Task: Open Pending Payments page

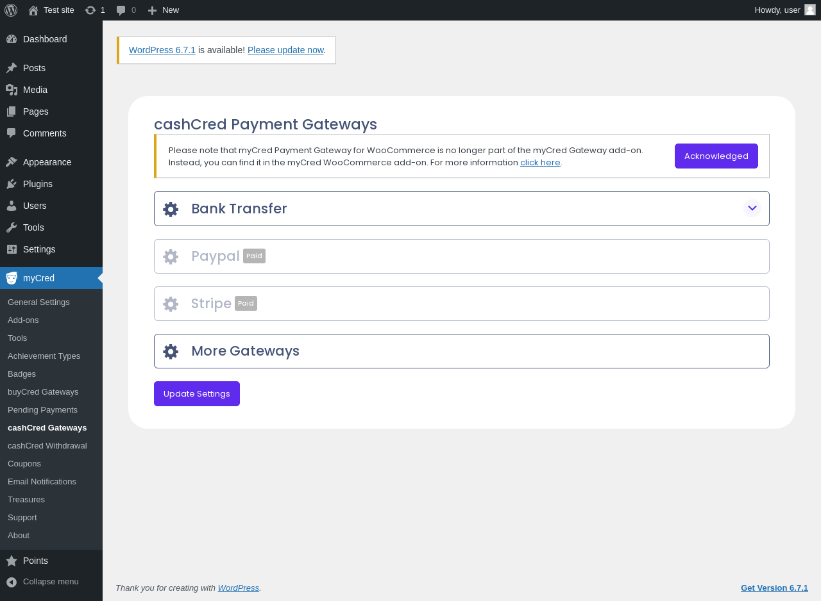Action: 51,409
